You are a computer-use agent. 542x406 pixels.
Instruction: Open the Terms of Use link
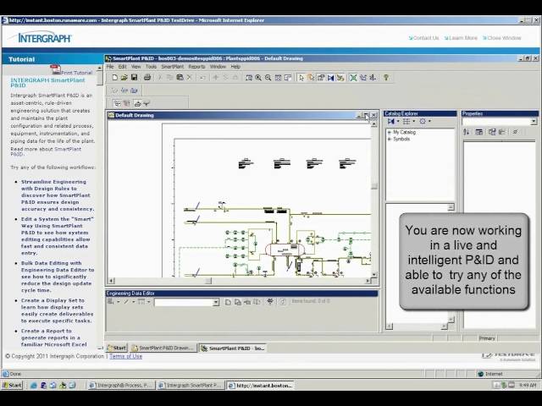126,356
